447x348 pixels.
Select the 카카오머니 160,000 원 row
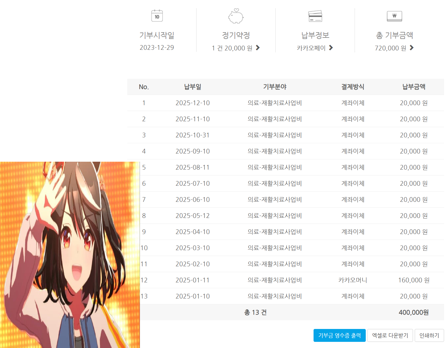(x=353, y=280)
